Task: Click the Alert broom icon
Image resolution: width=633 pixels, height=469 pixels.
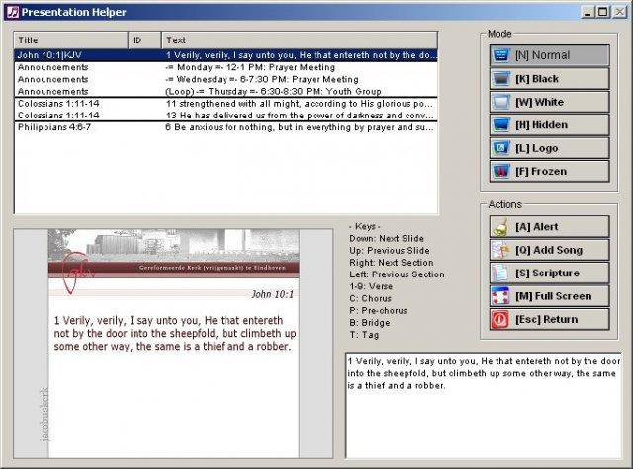Action: [x=501, y=226]
